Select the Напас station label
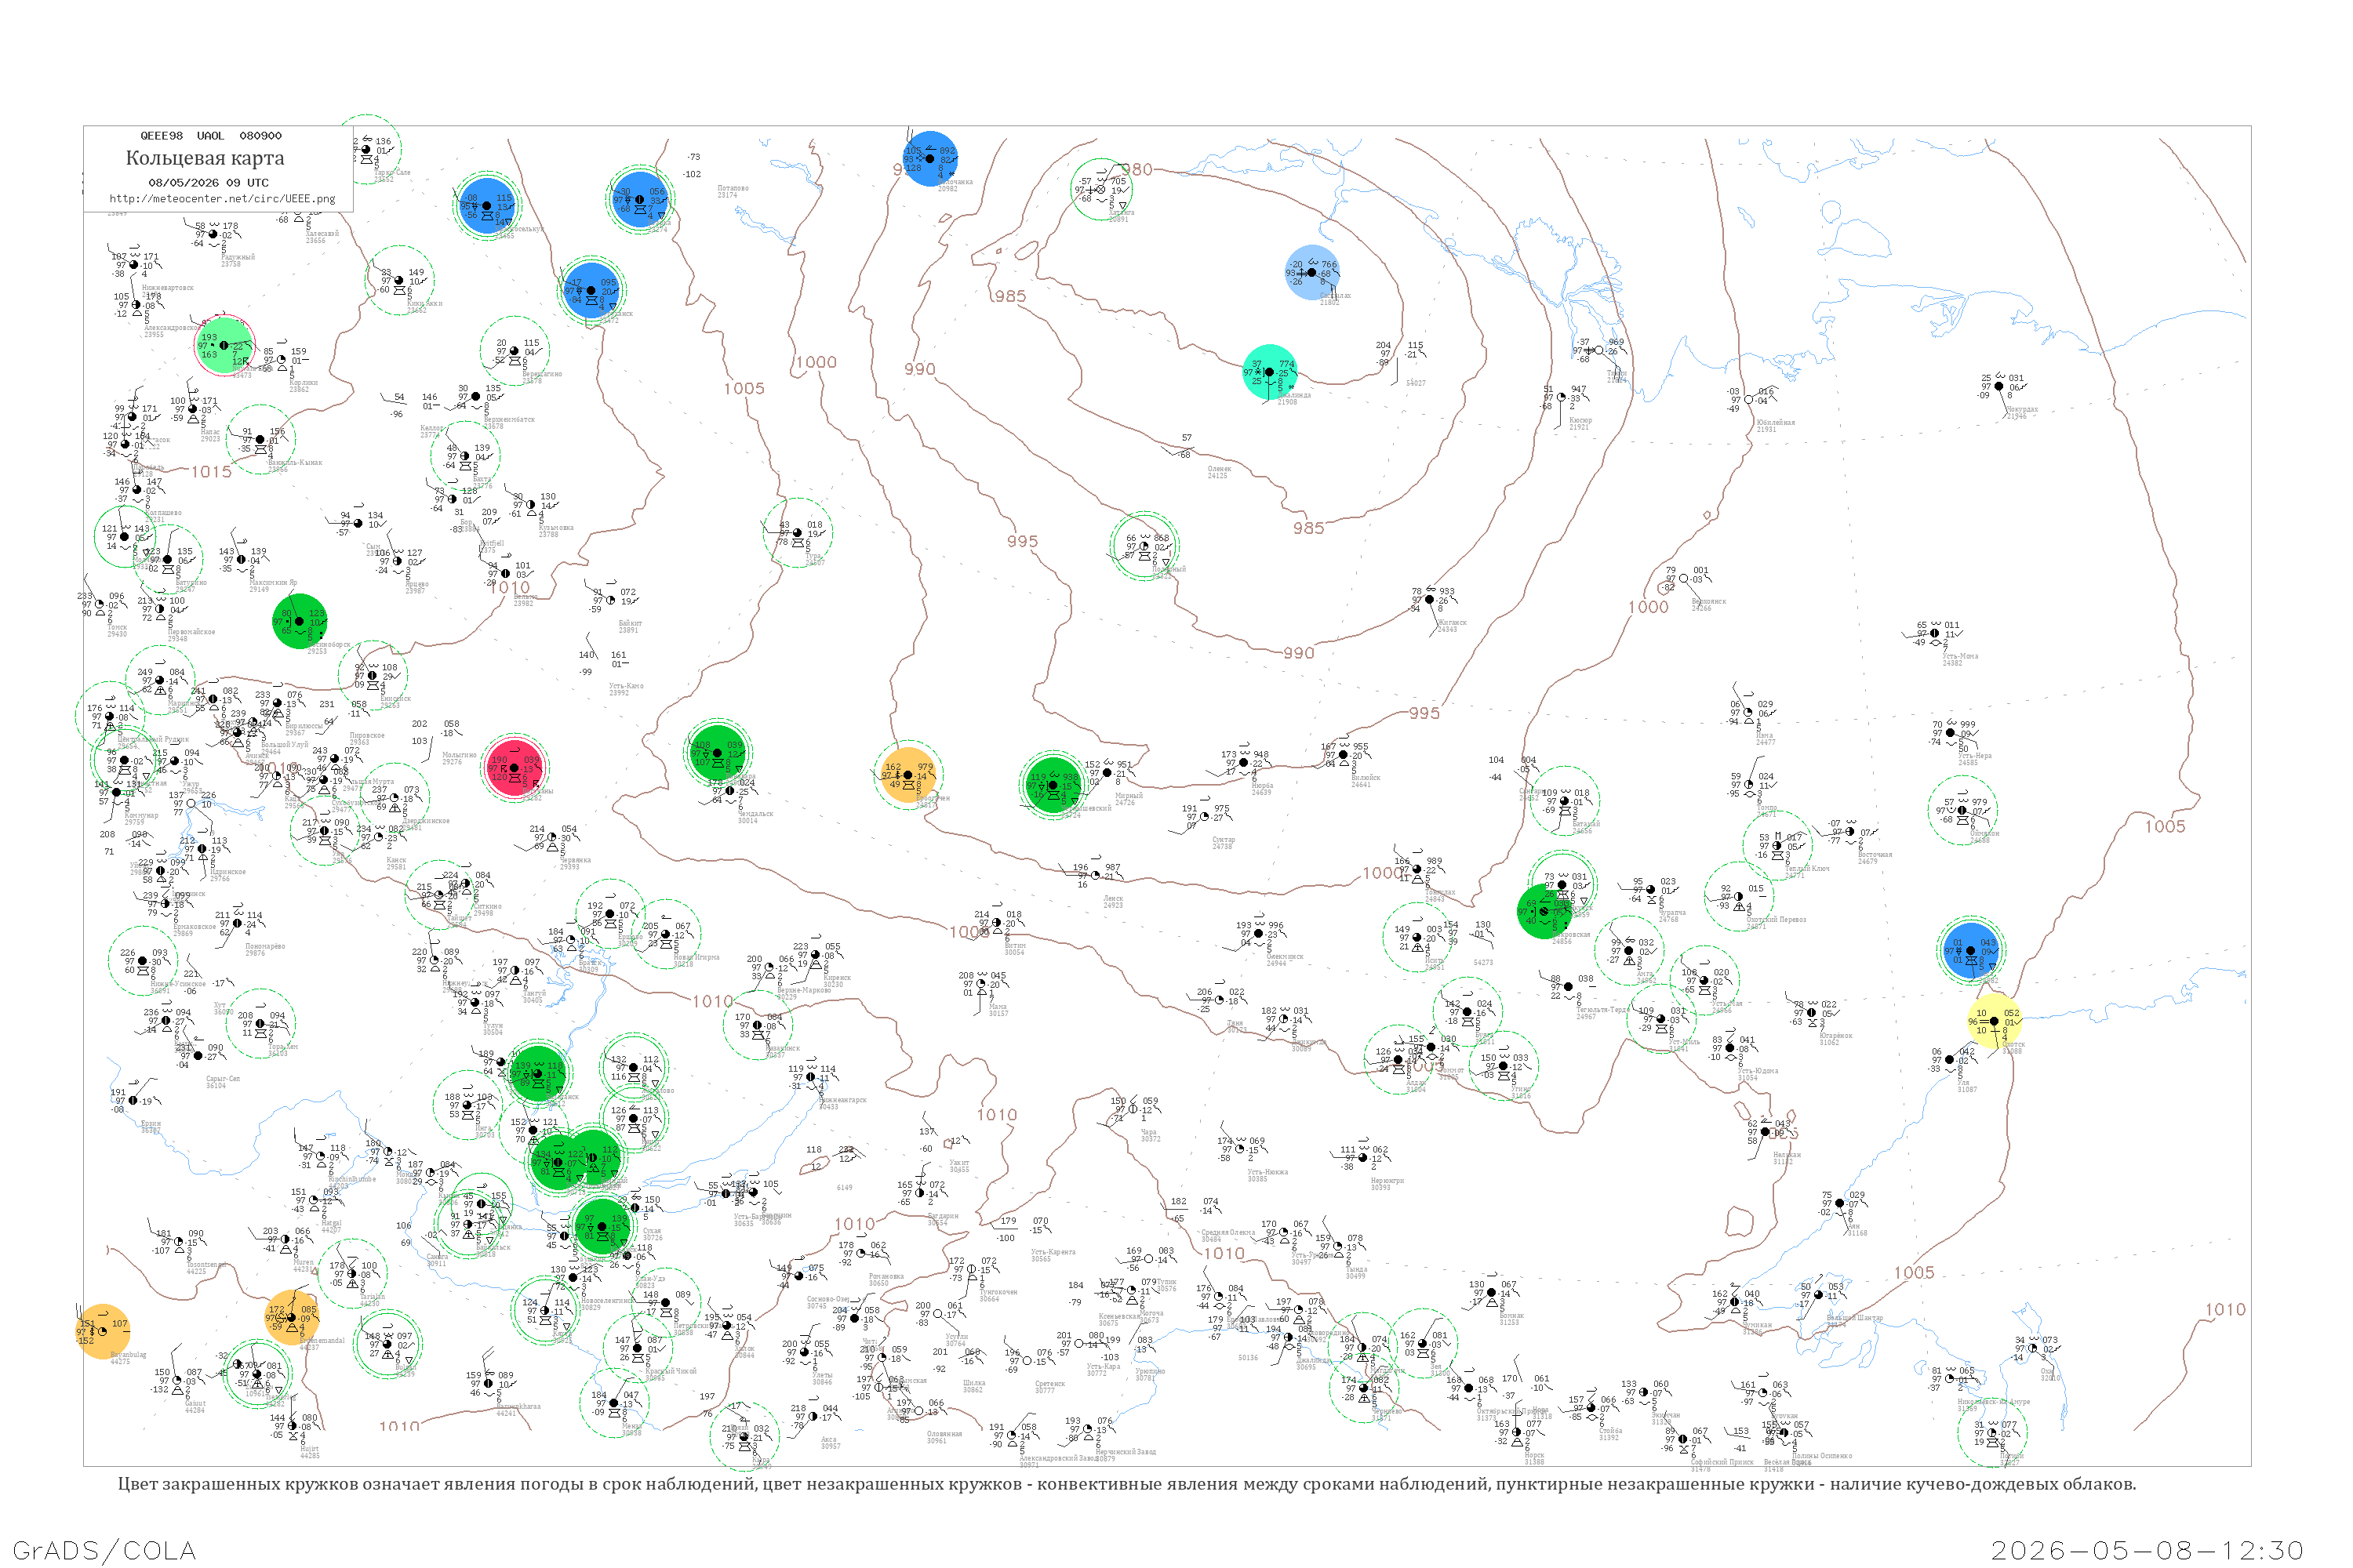Screen dimensions: 2353x1568 click(210, 433)
